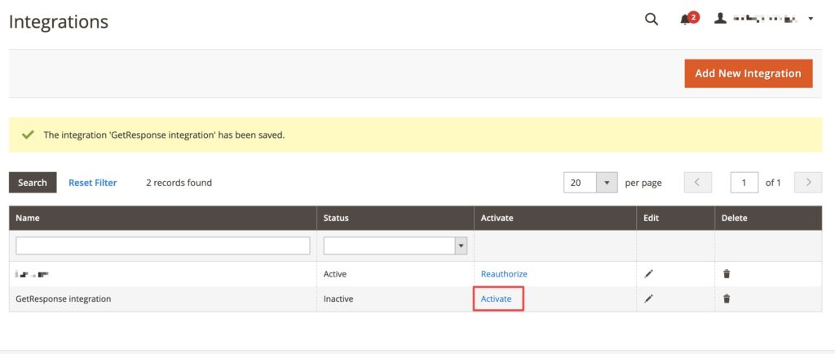
Task: Focus the Name filter text field
Action: [163, 246]
